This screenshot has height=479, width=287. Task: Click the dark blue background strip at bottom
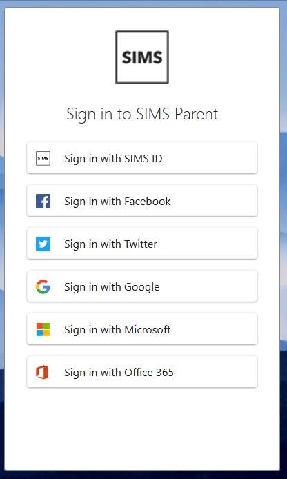[143, 475]
